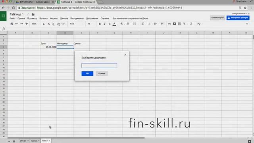
Task: Click the merge cells icon
Action: point(135,24)
